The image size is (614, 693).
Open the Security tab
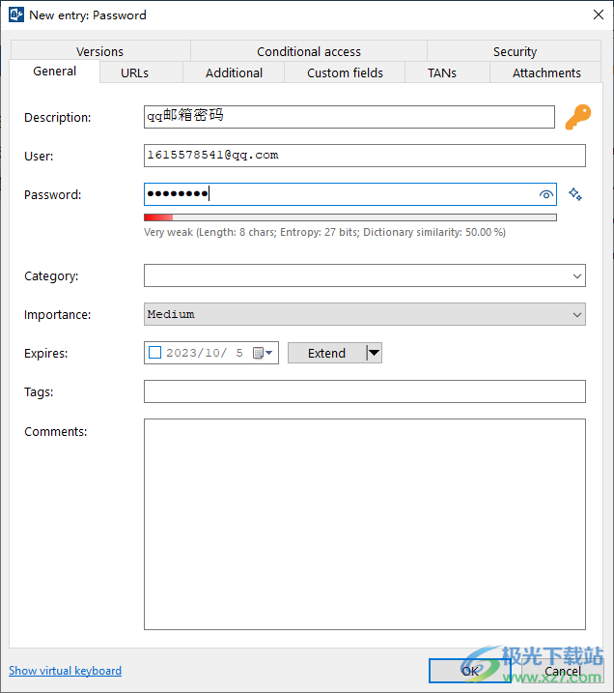point(515,51)
